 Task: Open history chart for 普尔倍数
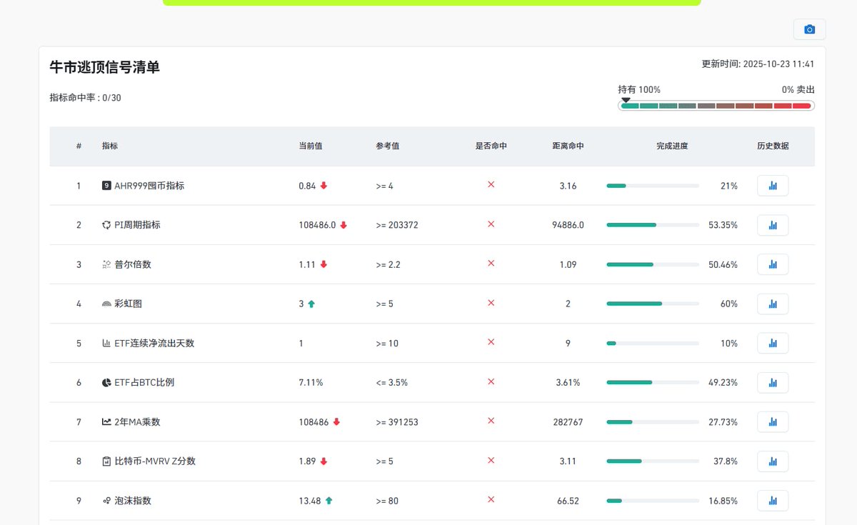tap(773, 264)
